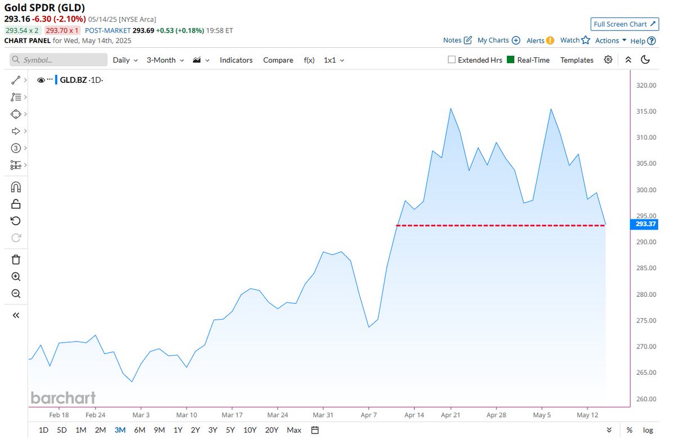Toggle the Real-Time checkbox
675x448 pixels.
pyautogui.click(x=511, y=60)
